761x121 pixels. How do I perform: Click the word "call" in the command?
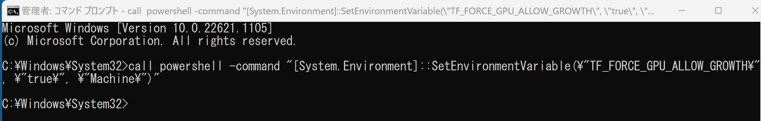(140, 66)
